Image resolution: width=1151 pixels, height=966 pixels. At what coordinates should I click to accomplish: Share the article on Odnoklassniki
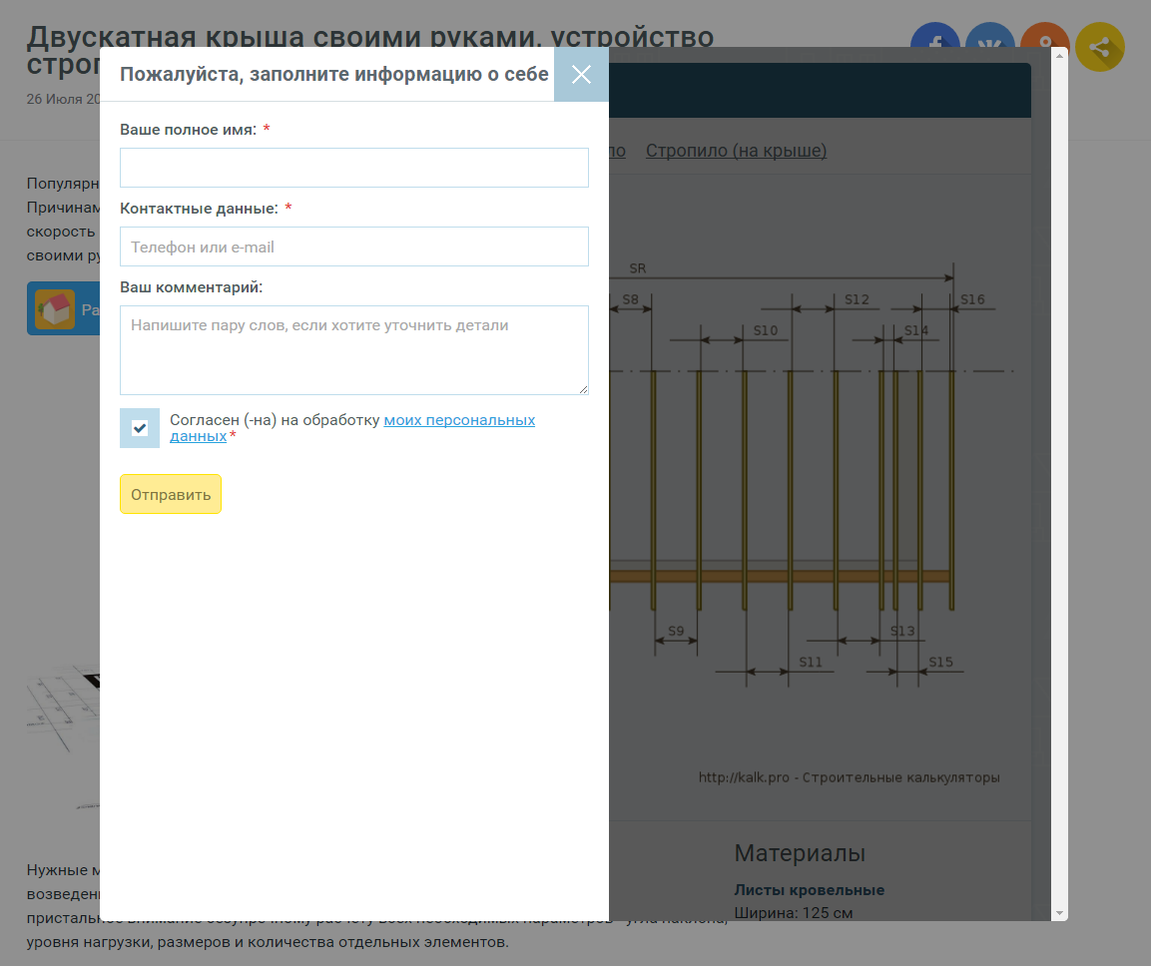(1044, 35)
